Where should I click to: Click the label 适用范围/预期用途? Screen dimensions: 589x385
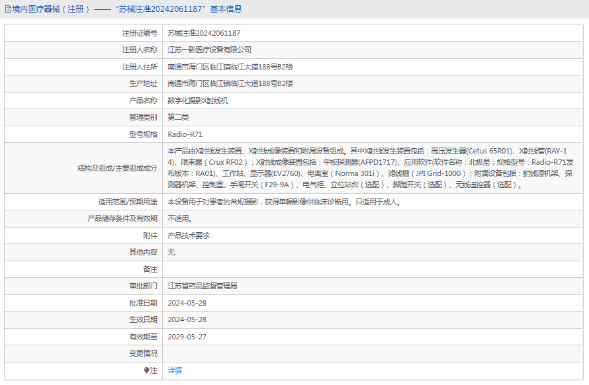(x=128, y=202)
